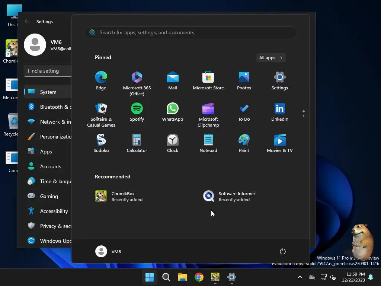
Task: Open Privacy & security settings
Action: [48, 226]
